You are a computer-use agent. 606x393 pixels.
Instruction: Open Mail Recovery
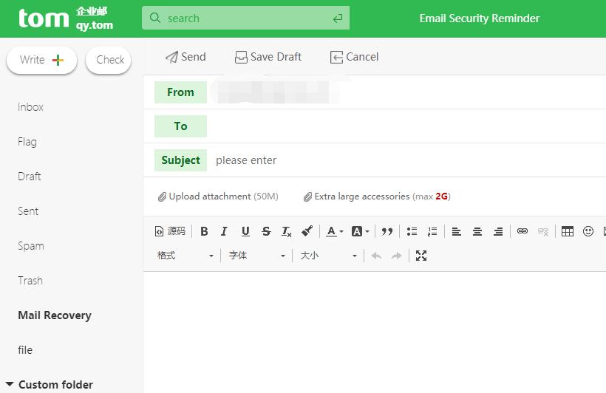coord(55,315)
